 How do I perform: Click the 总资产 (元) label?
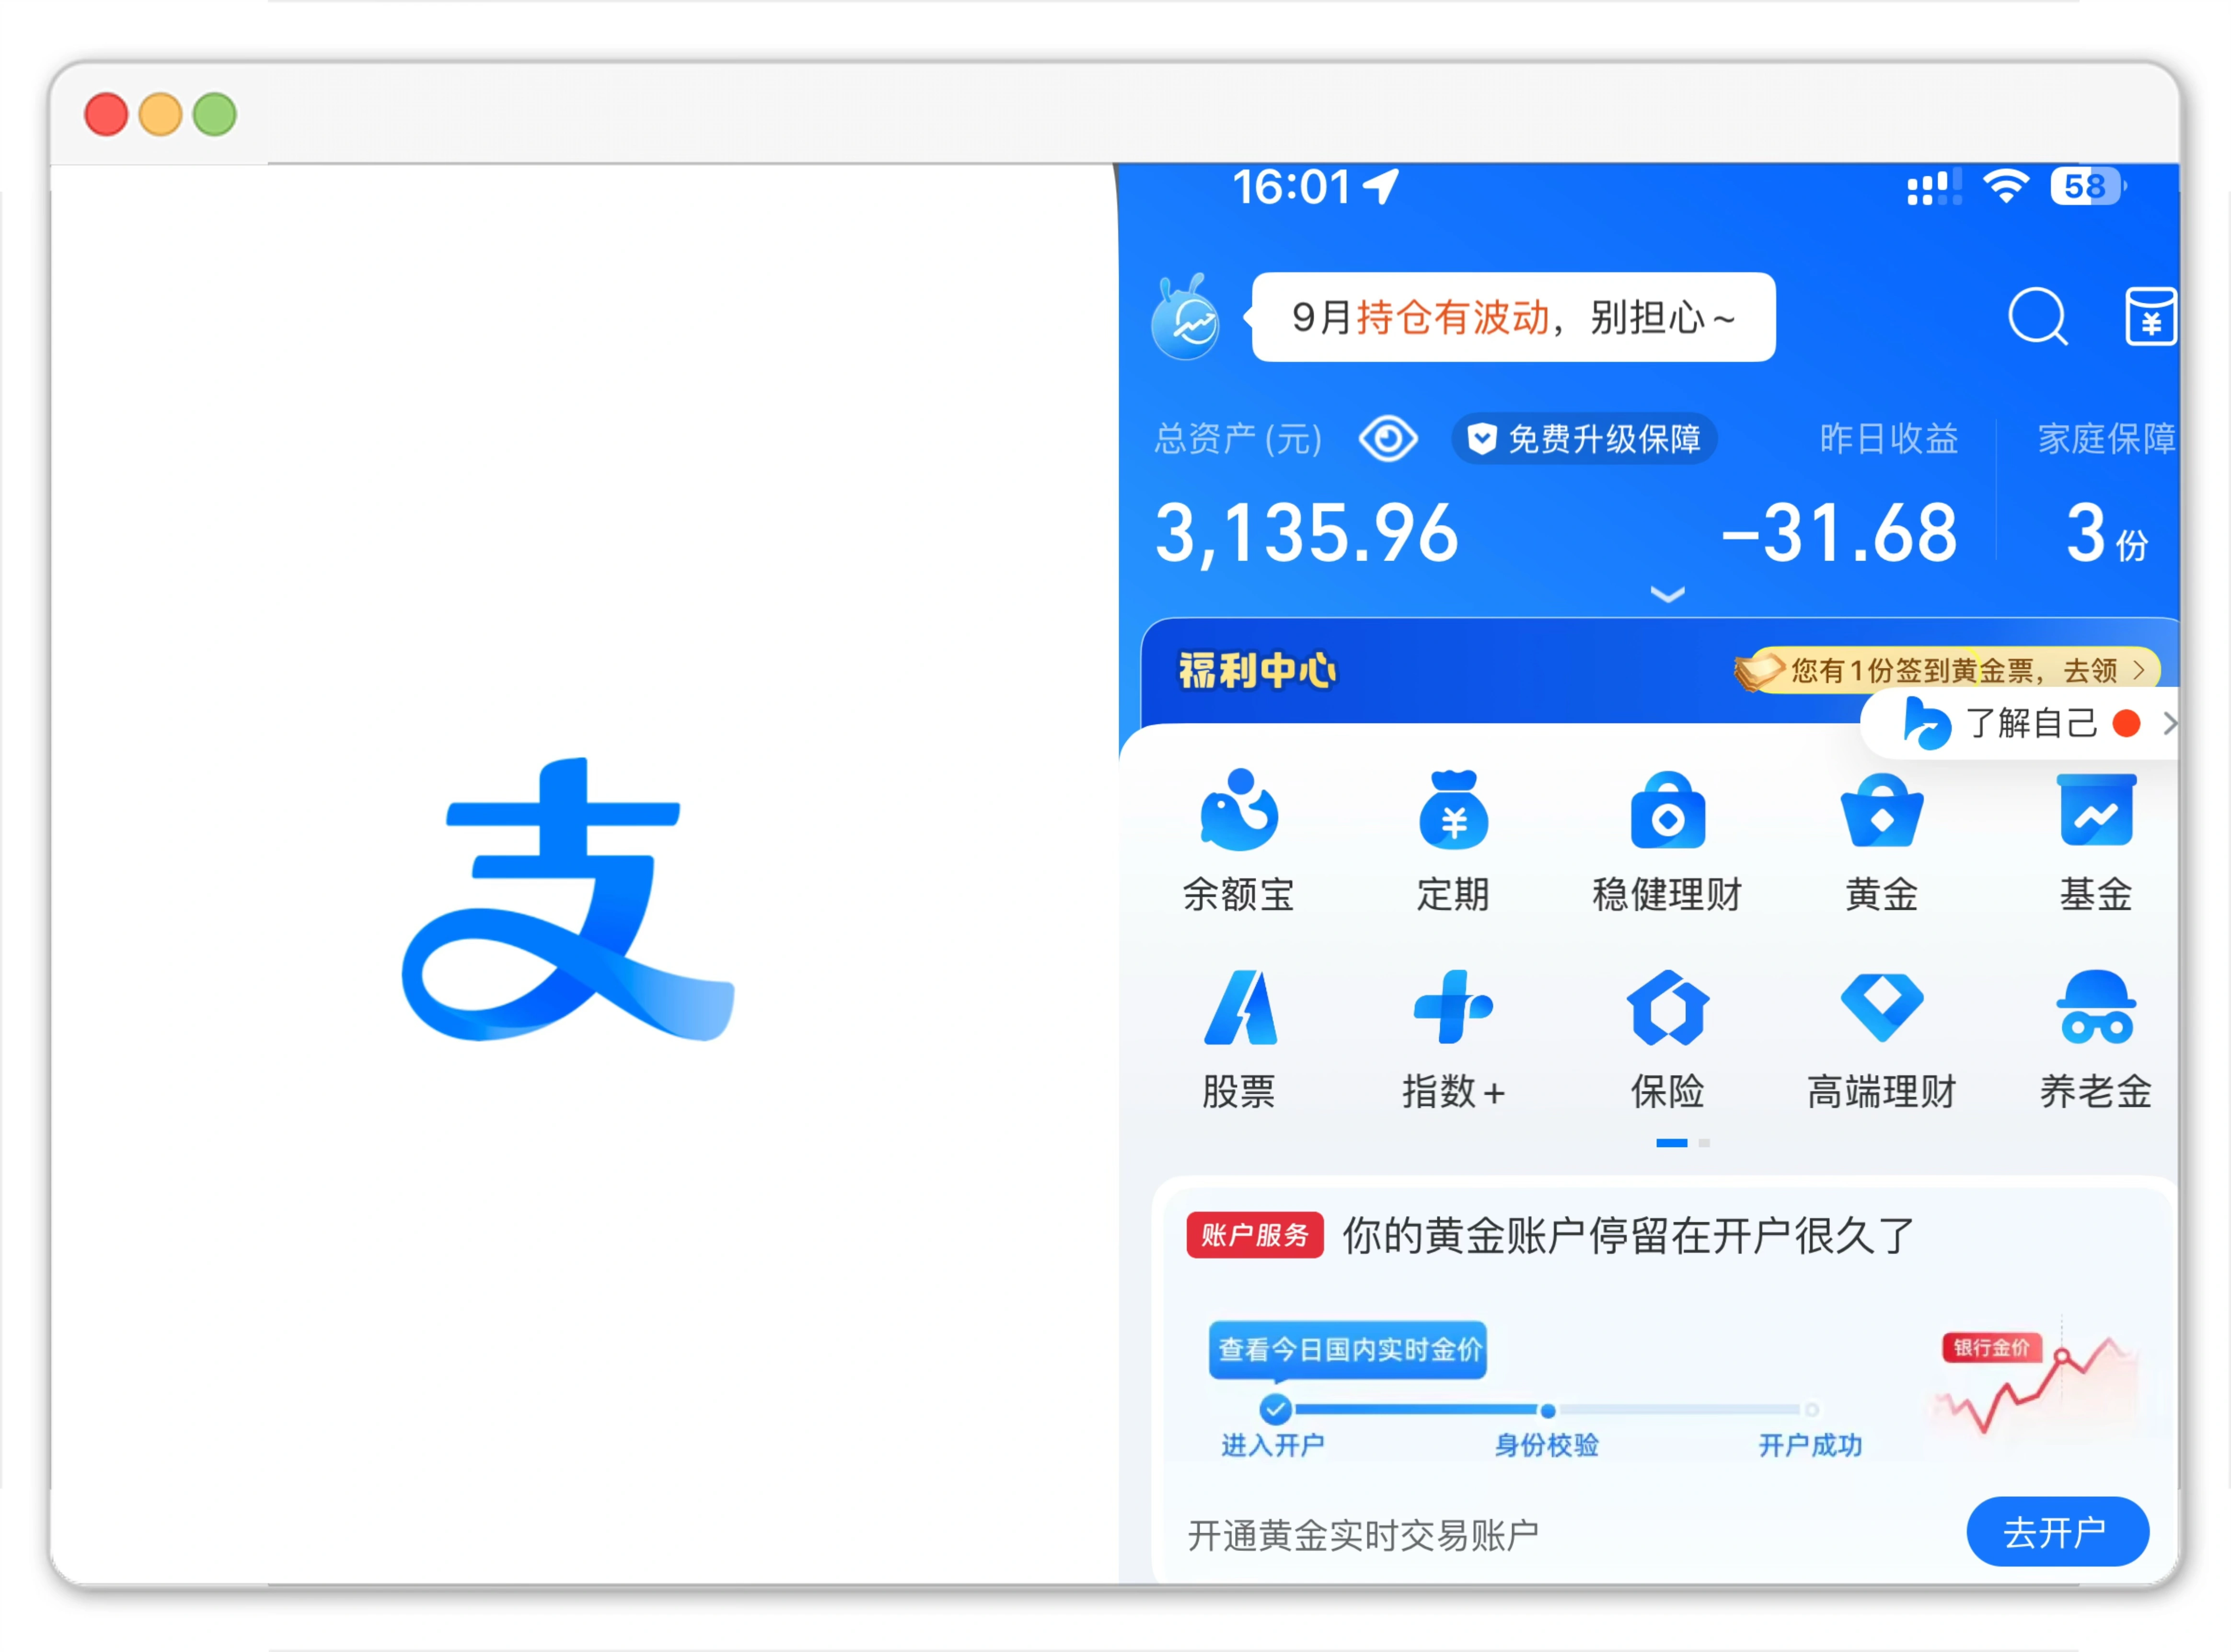click(x=1238, y=438)
